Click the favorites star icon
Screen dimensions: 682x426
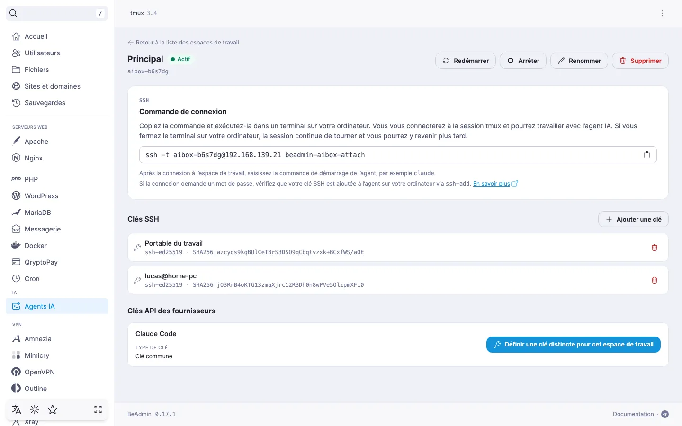click(53, 409)
